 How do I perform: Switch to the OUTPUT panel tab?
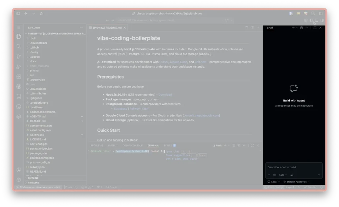pos(113,146)
